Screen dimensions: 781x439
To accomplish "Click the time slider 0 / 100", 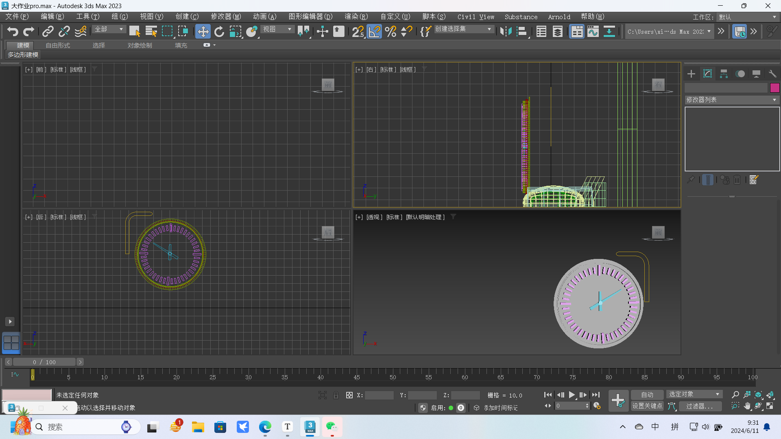I will coord(44,362).
